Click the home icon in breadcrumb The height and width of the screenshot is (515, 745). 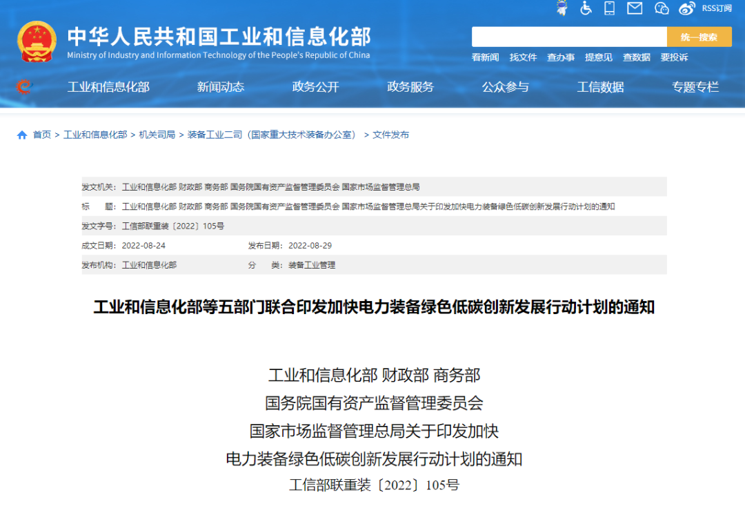pos(22,135)
